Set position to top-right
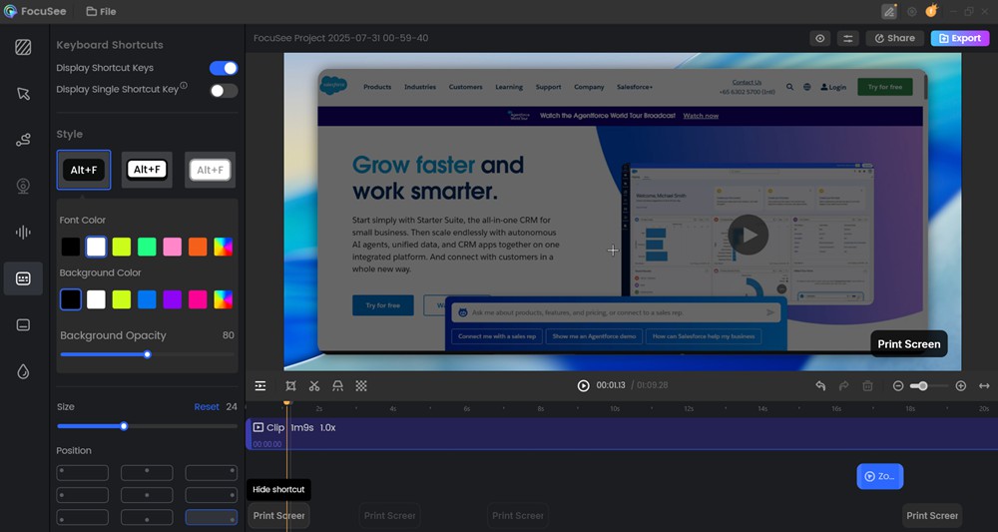 tap(212, 473)
